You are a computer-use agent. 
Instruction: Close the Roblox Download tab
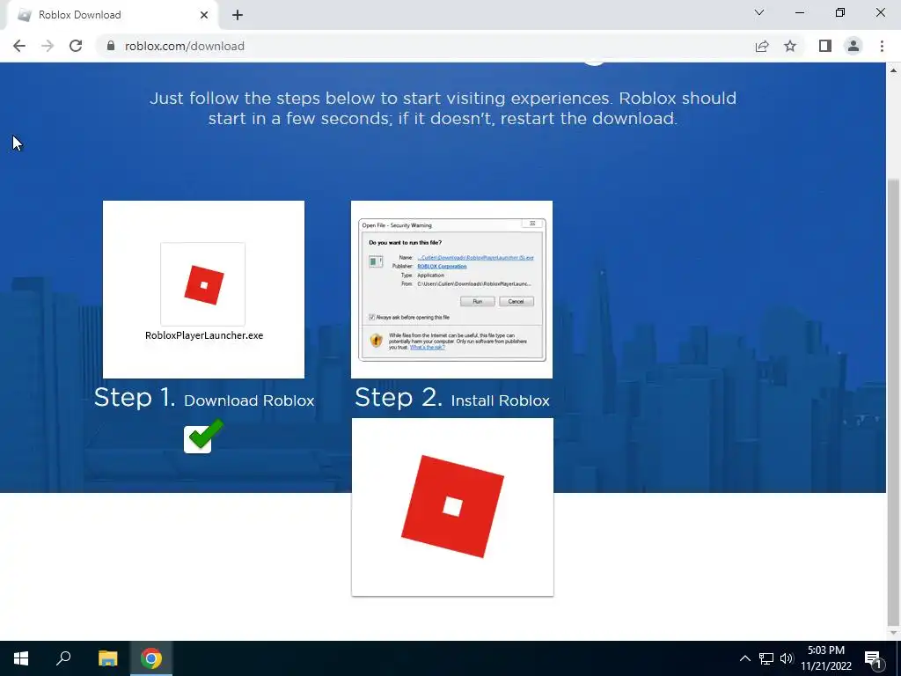pyautogui.click(x=204, y=15)
